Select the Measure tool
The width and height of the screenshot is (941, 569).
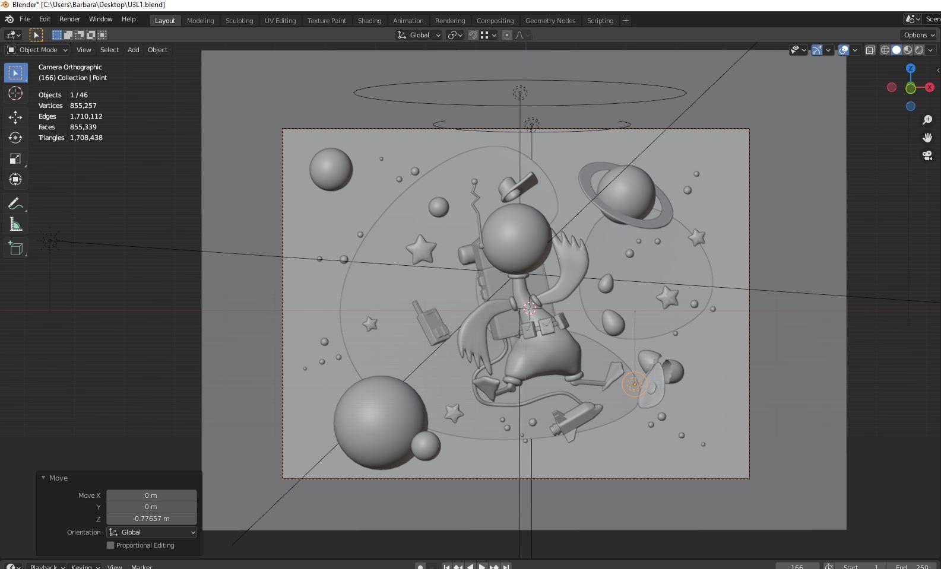pos(15,224)
